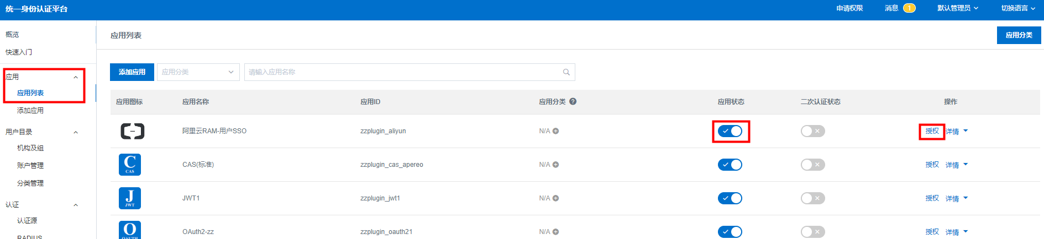The height and width of the screenshot is (239, 1044).
Task: Expand the 详情 arrow for 阿里云RAM-用户SSO
Action: 966,131
